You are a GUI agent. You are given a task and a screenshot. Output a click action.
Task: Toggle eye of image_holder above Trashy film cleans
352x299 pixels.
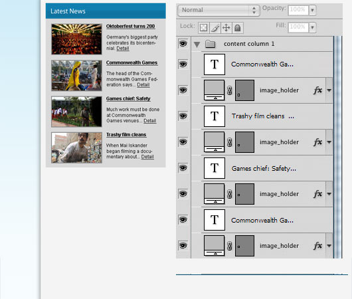click(x=183, y=90)
